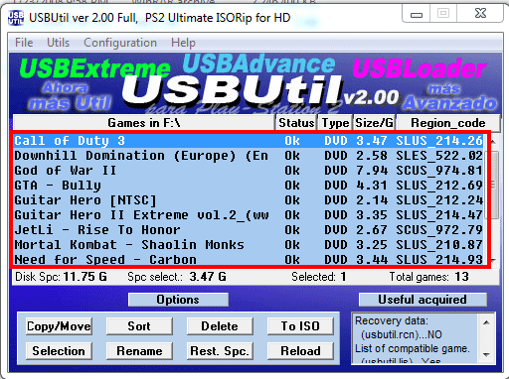Click the Useful acquired header
The height and width of the screenshot is (379, 509).
pos(423,300)
